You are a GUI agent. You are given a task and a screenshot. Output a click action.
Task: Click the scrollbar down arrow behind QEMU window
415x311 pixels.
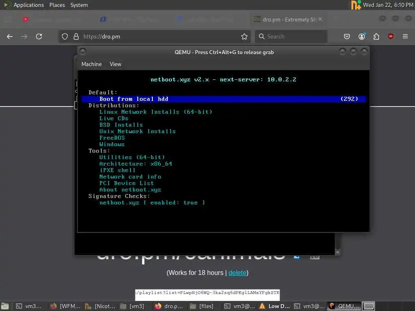(x=338, y=253)
